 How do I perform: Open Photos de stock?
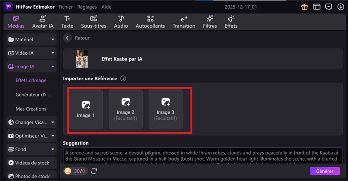tap(31, 176)
